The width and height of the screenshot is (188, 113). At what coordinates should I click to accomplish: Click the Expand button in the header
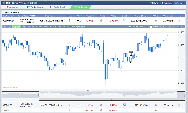coord(180,3)
